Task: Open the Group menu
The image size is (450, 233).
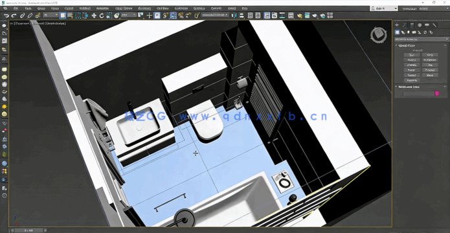Action: 41,8
